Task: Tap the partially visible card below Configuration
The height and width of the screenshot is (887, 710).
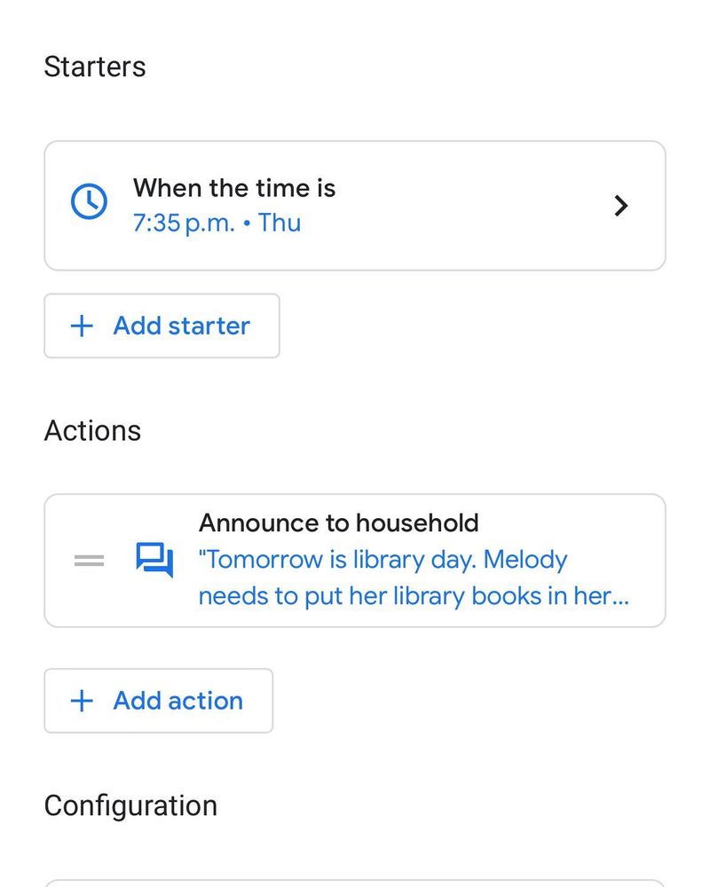Action: pos(355,883)
